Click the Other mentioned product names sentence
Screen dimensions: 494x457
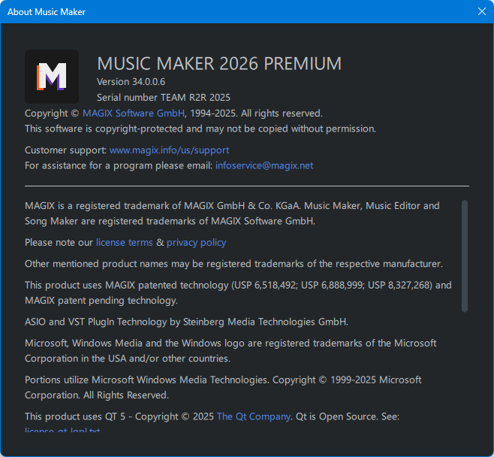pyautogui.click(x=233, y=264)
